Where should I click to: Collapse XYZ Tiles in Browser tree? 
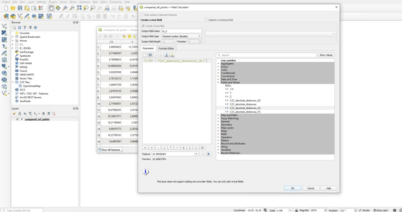[x=13, y=82]
